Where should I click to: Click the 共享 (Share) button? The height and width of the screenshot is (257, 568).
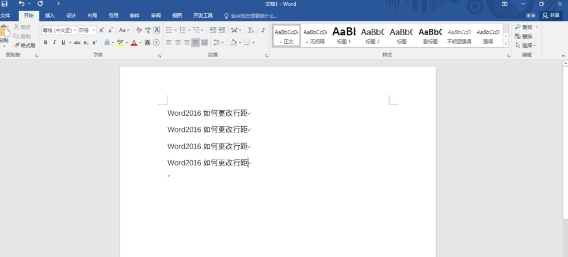click(551, 15)
